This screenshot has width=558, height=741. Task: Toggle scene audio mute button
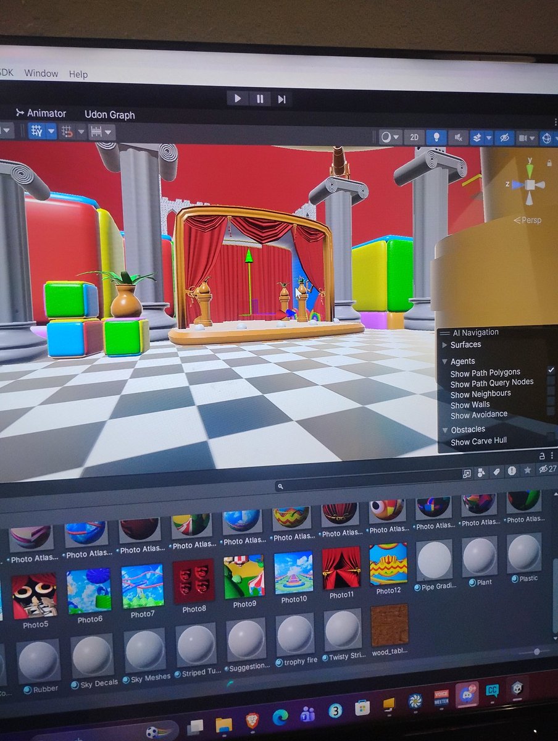coord(458,138)
